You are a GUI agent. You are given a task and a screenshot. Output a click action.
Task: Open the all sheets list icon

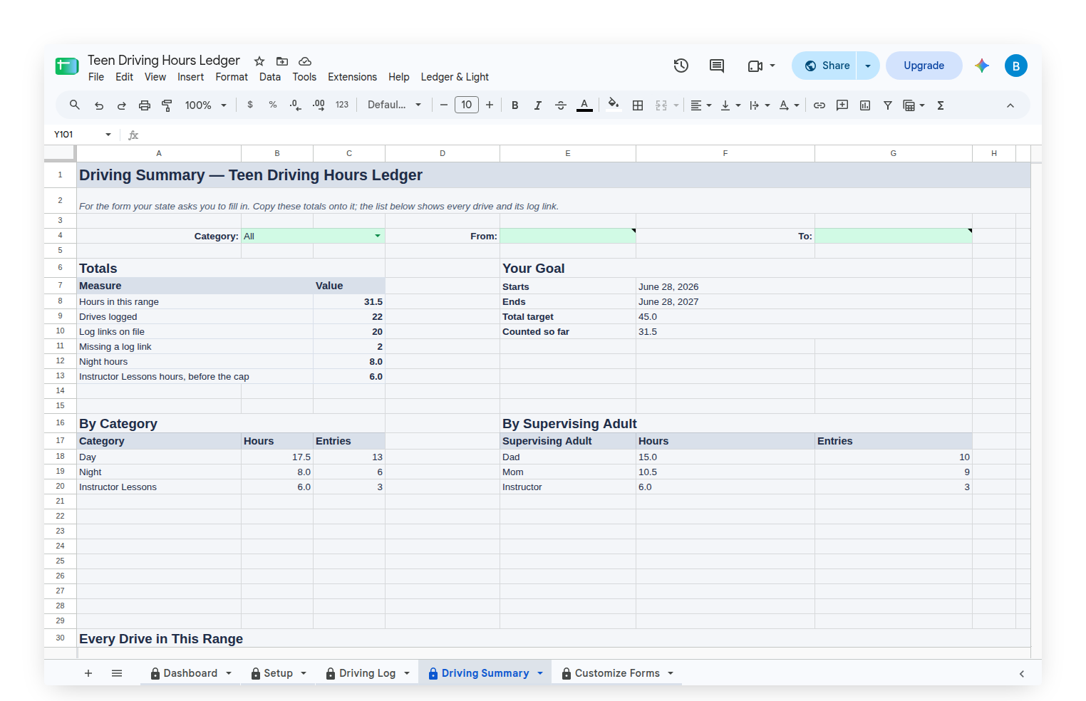[117, 673]
